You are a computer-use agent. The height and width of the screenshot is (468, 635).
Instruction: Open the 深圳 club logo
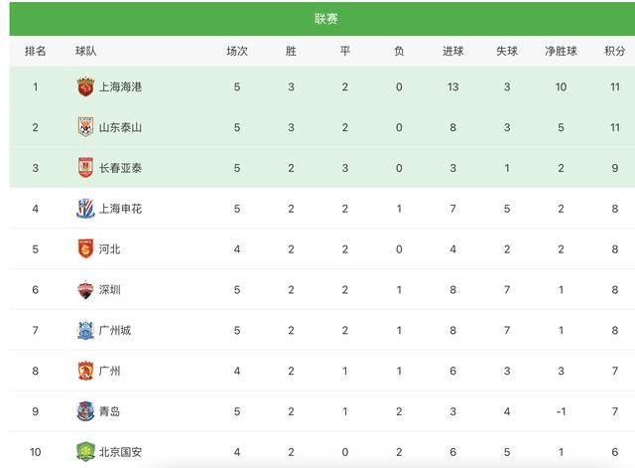pos(85,289)
